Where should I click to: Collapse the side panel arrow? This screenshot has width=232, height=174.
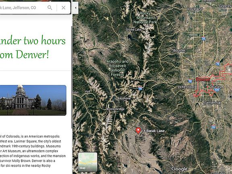(x=76, y=8)
